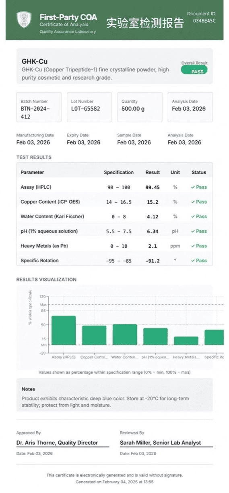Click the green PASS overall result badge
Screen dimensions: 229x493
tap(194, 71)
